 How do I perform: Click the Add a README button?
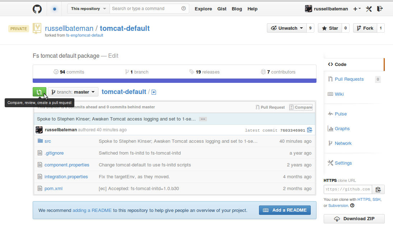(x=285, y=210)
